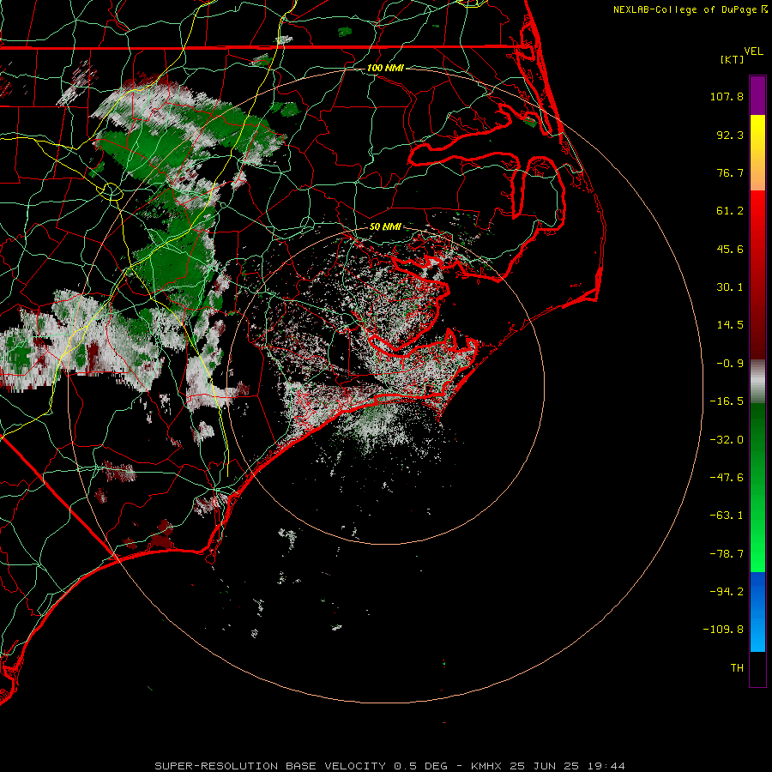
Task: Click the -78.7 velocity scale value
Action: pos(727,554)
